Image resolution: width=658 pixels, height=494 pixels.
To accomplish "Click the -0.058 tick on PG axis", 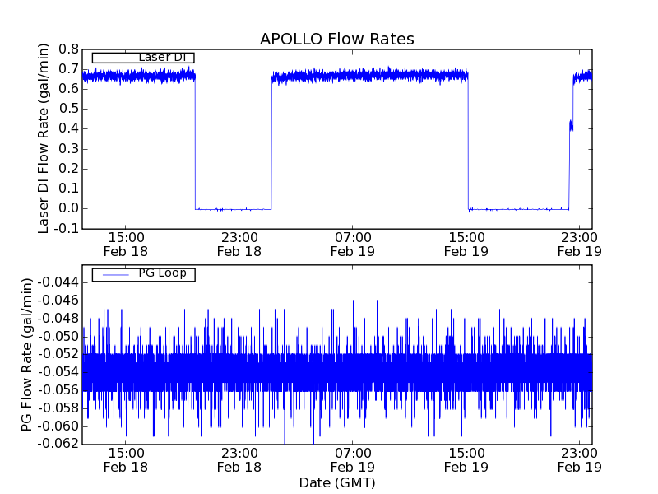I will [x=58, y=408].
